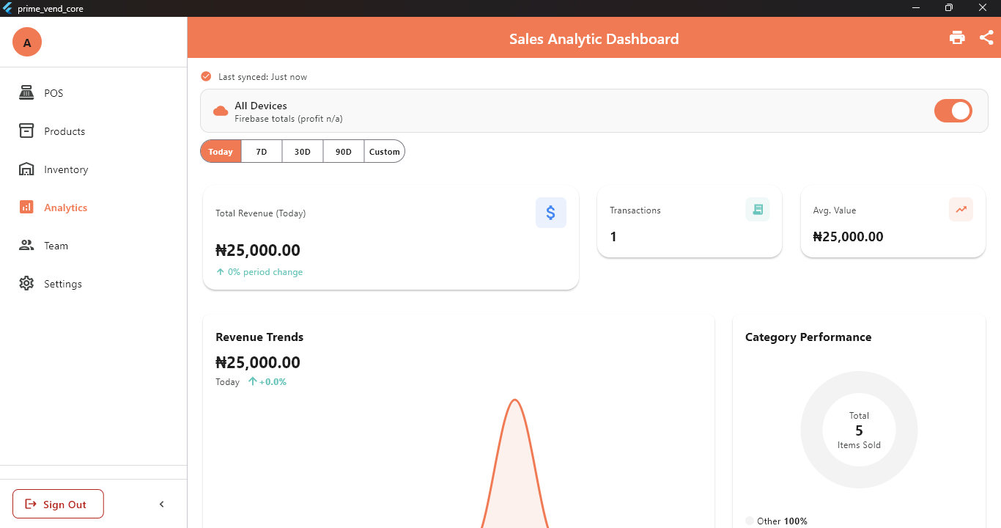1001x528 pixels.
Task: Click the "0% period change" text
Action: point(265,272)
